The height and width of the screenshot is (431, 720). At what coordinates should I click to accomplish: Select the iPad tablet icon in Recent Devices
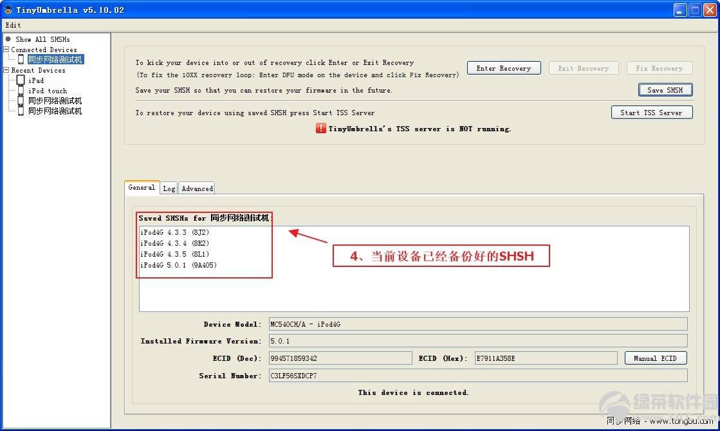point(21,80)
